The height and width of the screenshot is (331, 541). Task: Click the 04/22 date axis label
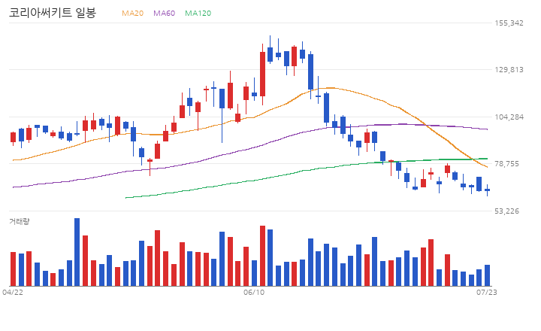13,293
